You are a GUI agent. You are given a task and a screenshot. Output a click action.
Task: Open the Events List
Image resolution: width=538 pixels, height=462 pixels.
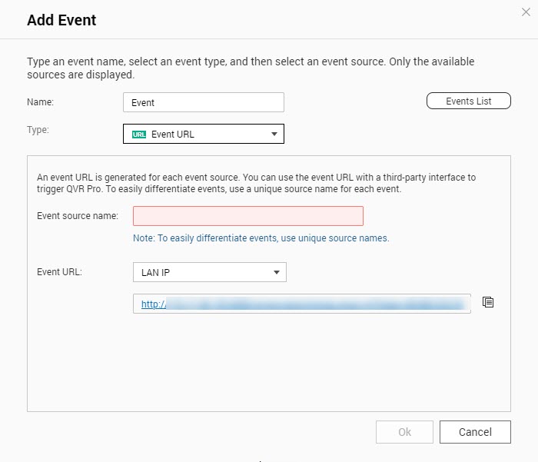point(468,101)
